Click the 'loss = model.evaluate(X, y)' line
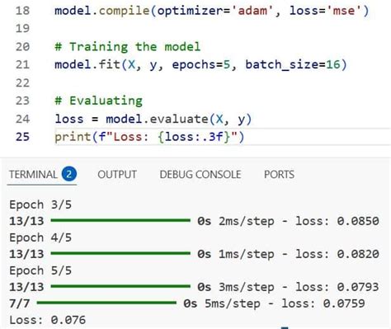This screenshot has width=391, height=329. tap(153, 119)
